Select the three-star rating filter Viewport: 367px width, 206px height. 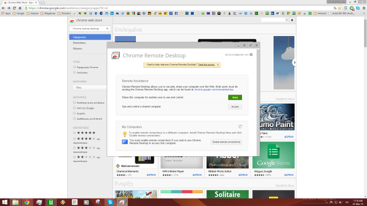pos(75,148)
